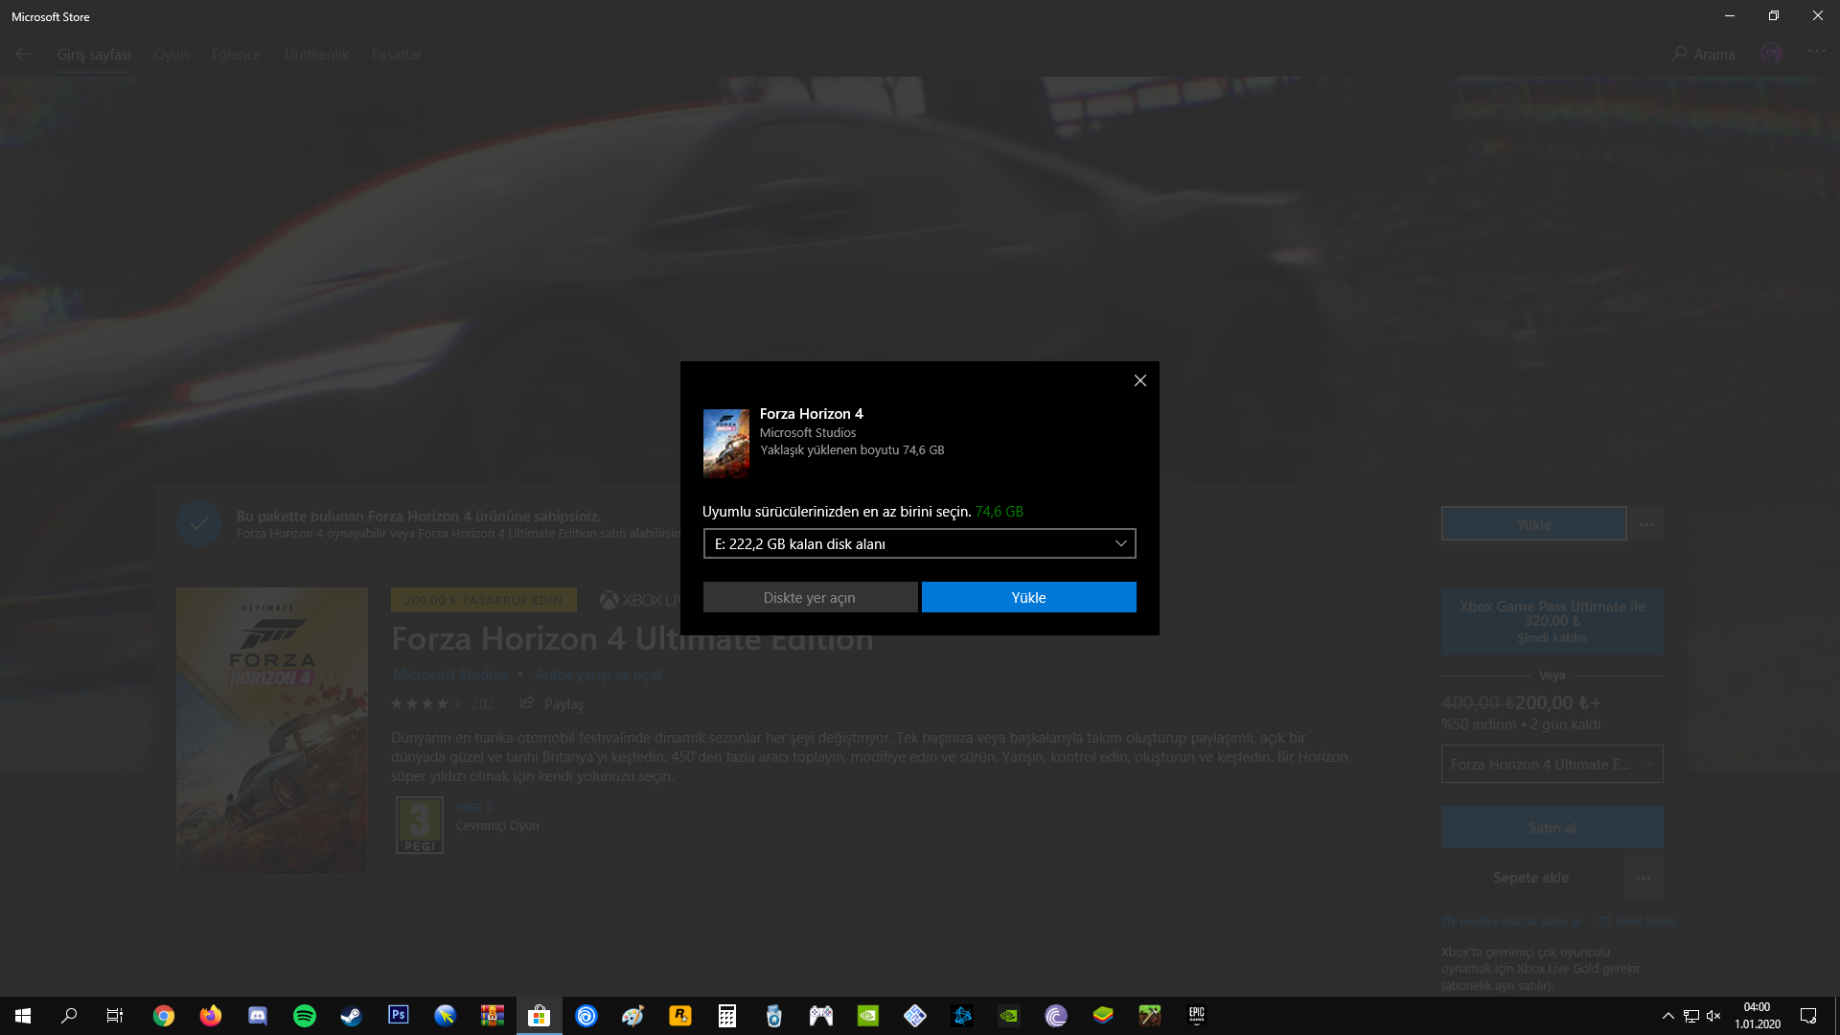Click the Satın al purchase button

pyautogui.click(x=1552, y=827)
